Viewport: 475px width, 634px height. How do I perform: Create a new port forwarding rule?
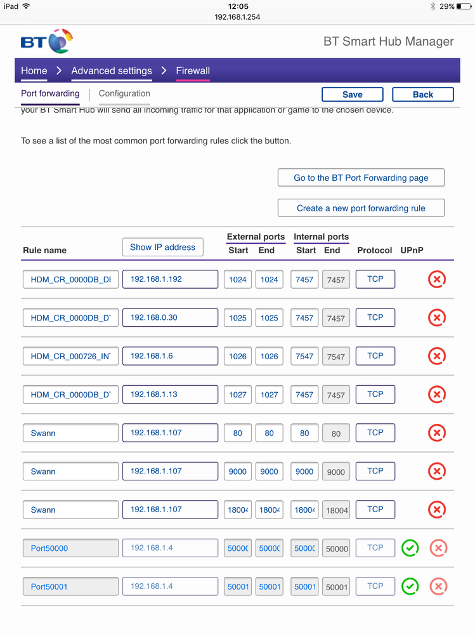(361, 208)
